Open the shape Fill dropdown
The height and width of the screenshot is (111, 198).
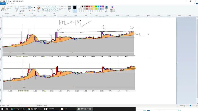[x=62, y=9]
